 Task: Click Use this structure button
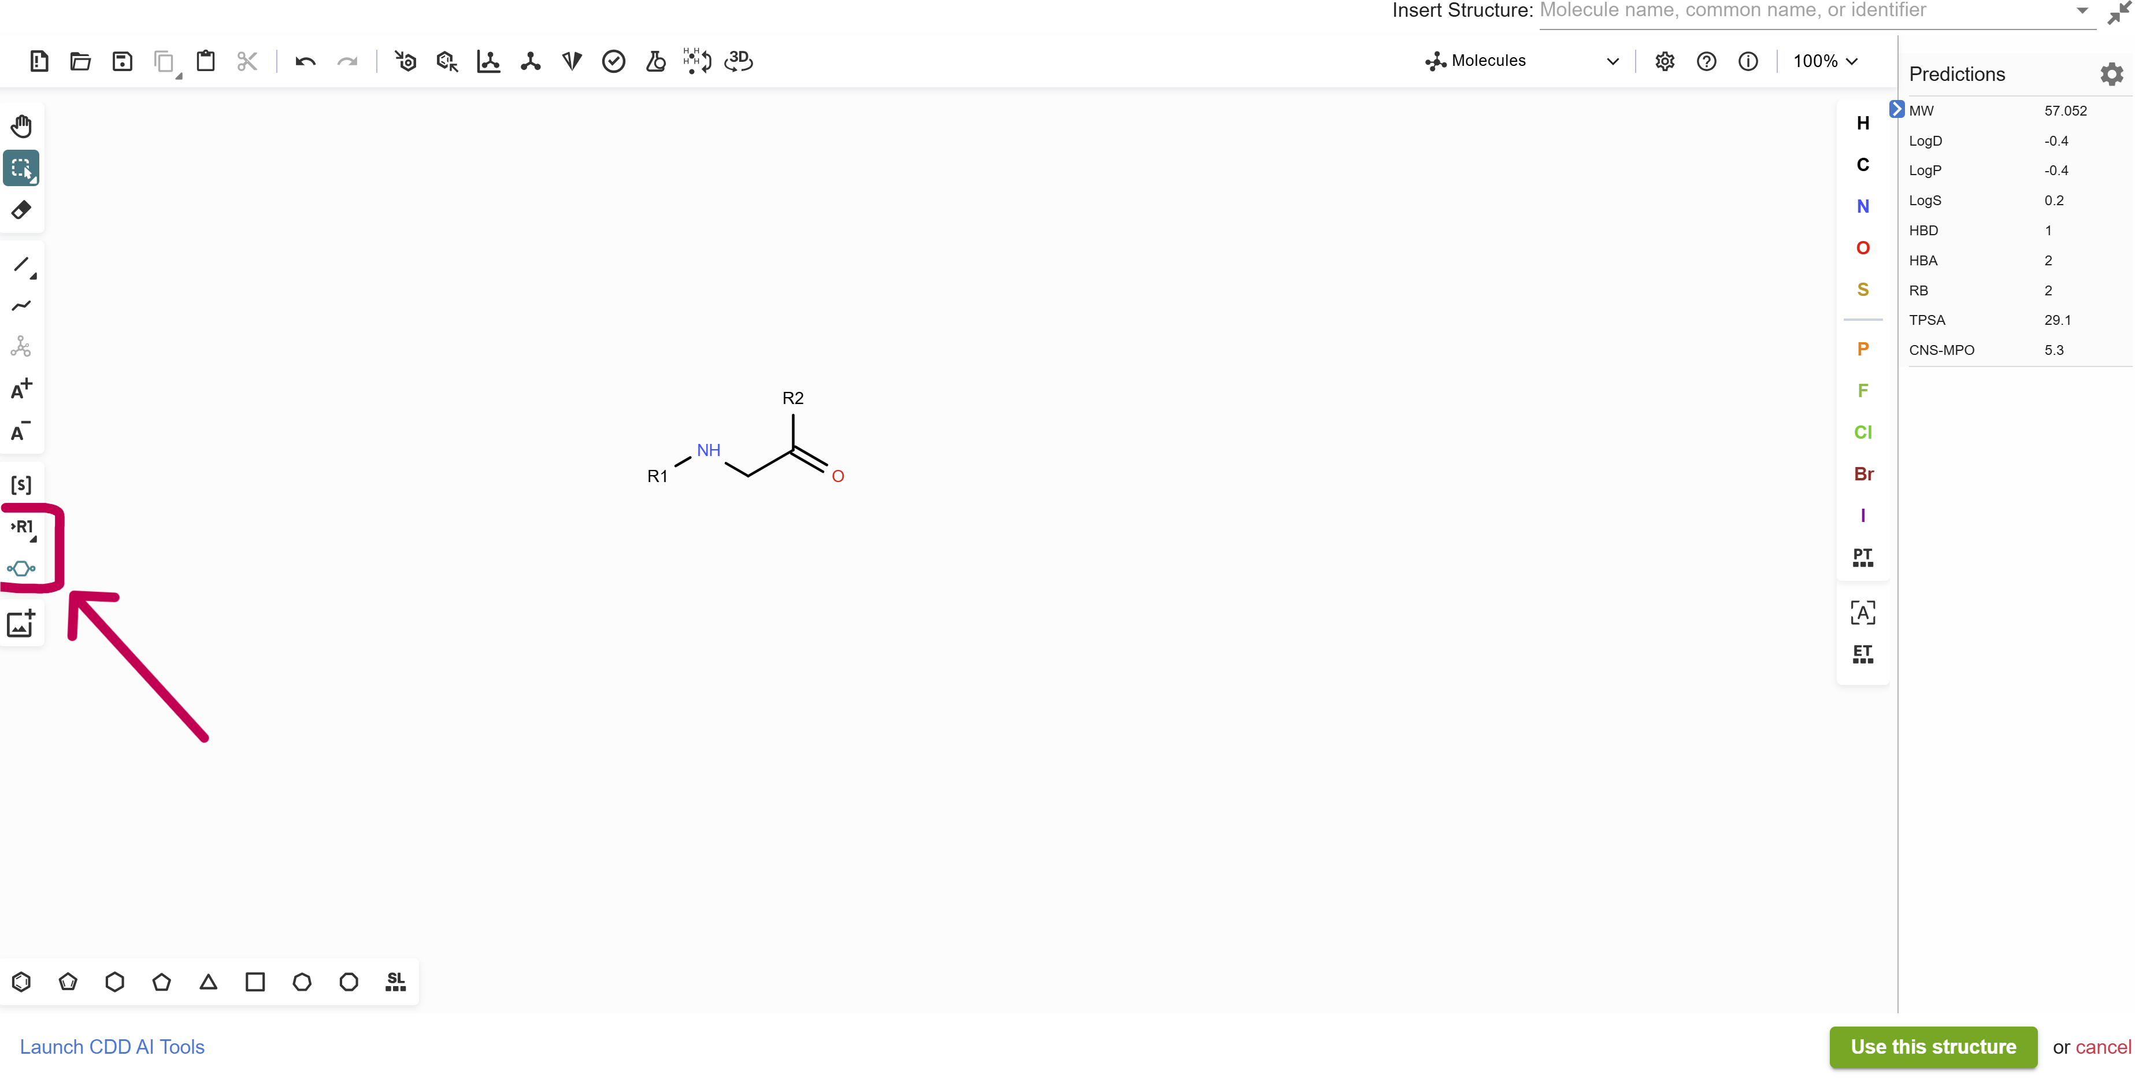pos(1934,1047)
